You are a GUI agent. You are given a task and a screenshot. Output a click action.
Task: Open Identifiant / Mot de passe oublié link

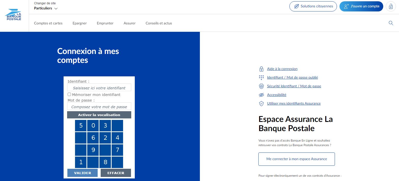[x=292, y=78]
